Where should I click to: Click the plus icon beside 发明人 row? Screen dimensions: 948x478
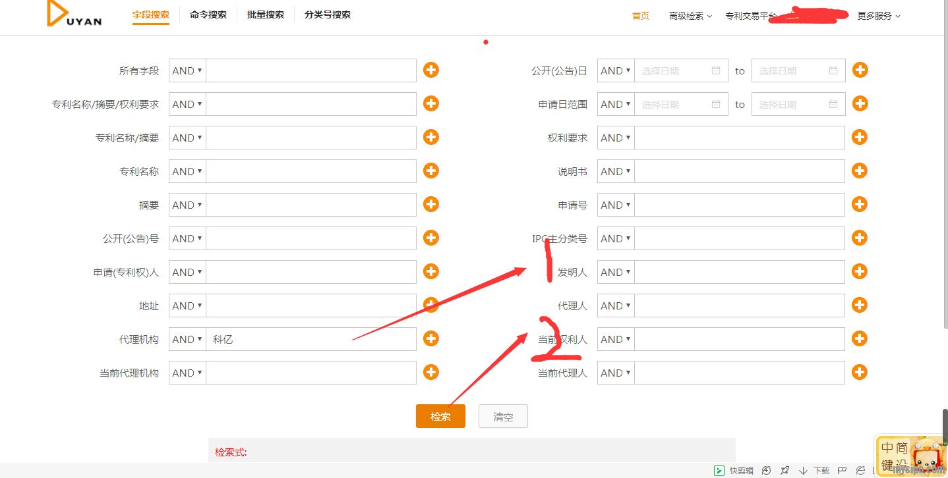coord(860,271)
